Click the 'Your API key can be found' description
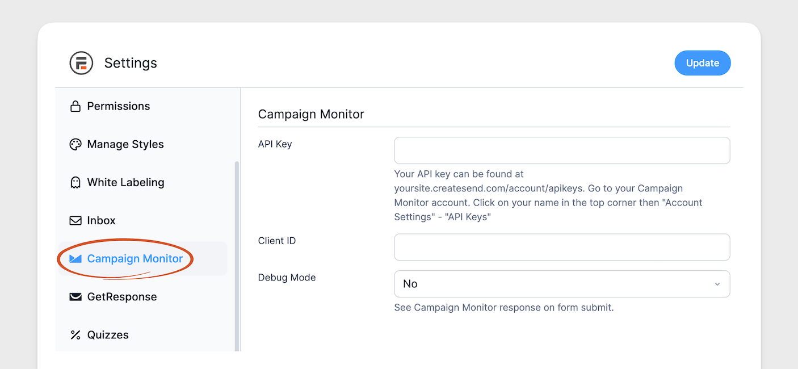Image resolution: width=798 pixels, height=369 pixels. click(x=549, y=195)
